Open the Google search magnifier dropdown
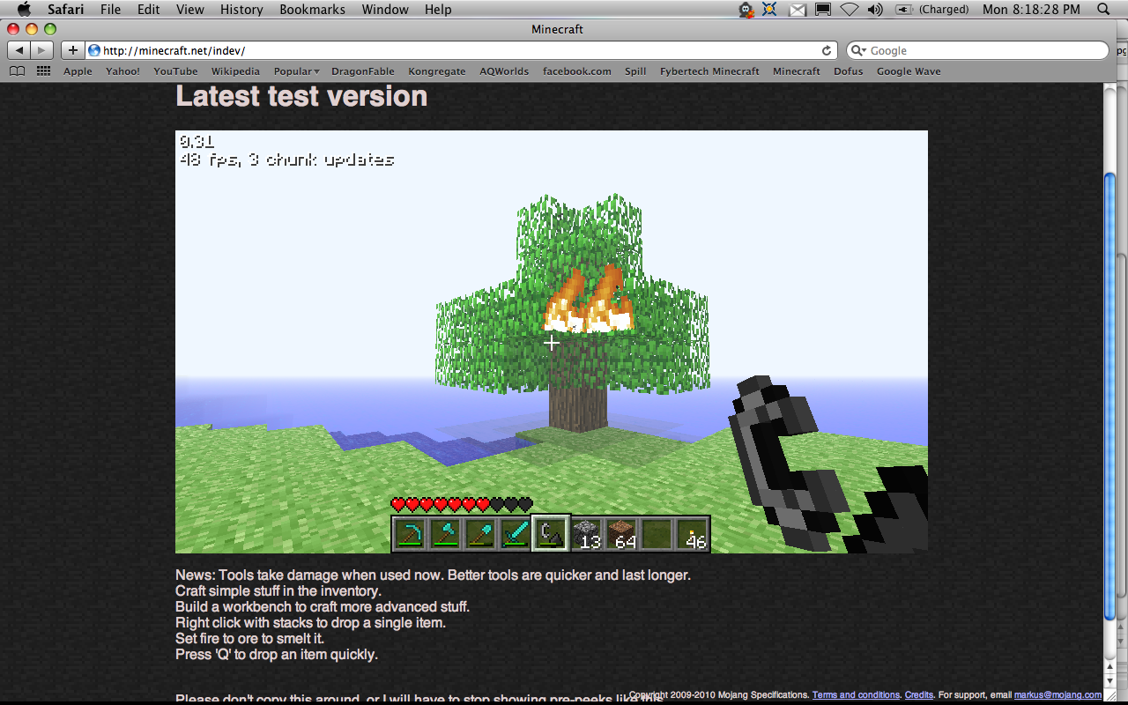The height and width of the screenshot is (705, 1128). [858, 50]
